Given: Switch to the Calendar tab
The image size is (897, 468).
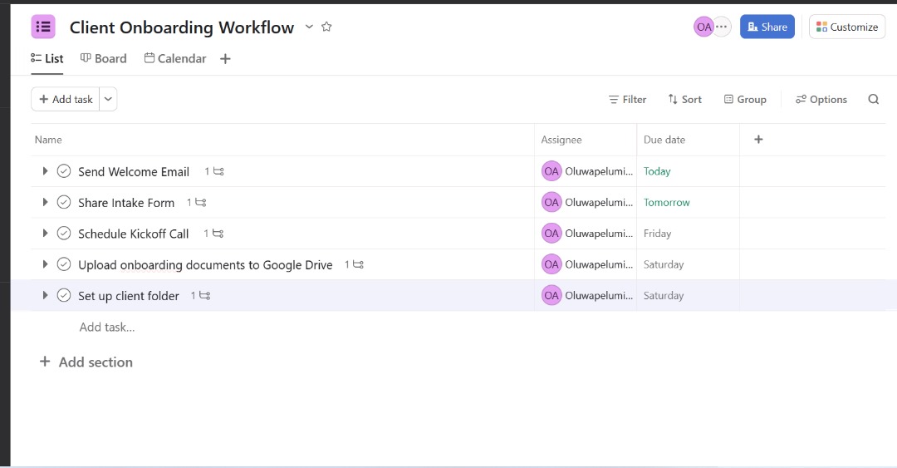Looking at the screenshot, I should [x=175, y=58].
